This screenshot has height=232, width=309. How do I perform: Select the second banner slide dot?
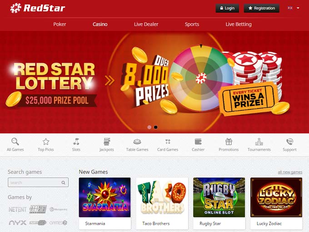[x=156, y=127]
